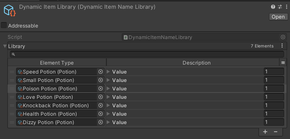Image resolution: width=290 pixels, height=139 pixels.
Task: Open object picker for Dizzy Potion
Action: point(101,122)
